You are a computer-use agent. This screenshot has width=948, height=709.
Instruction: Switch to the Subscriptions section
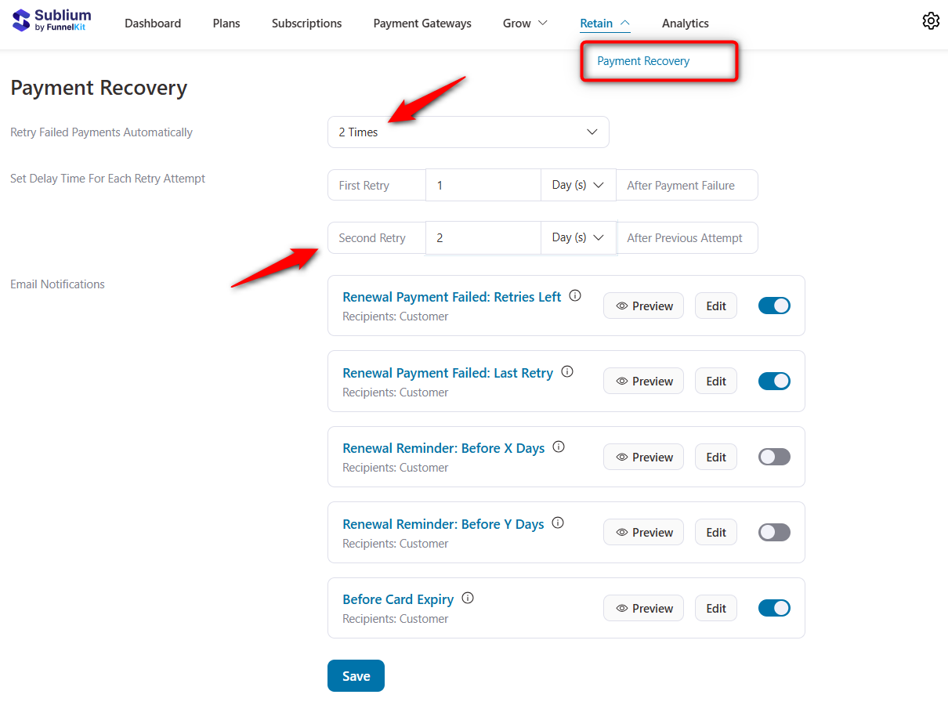point(306,24)
